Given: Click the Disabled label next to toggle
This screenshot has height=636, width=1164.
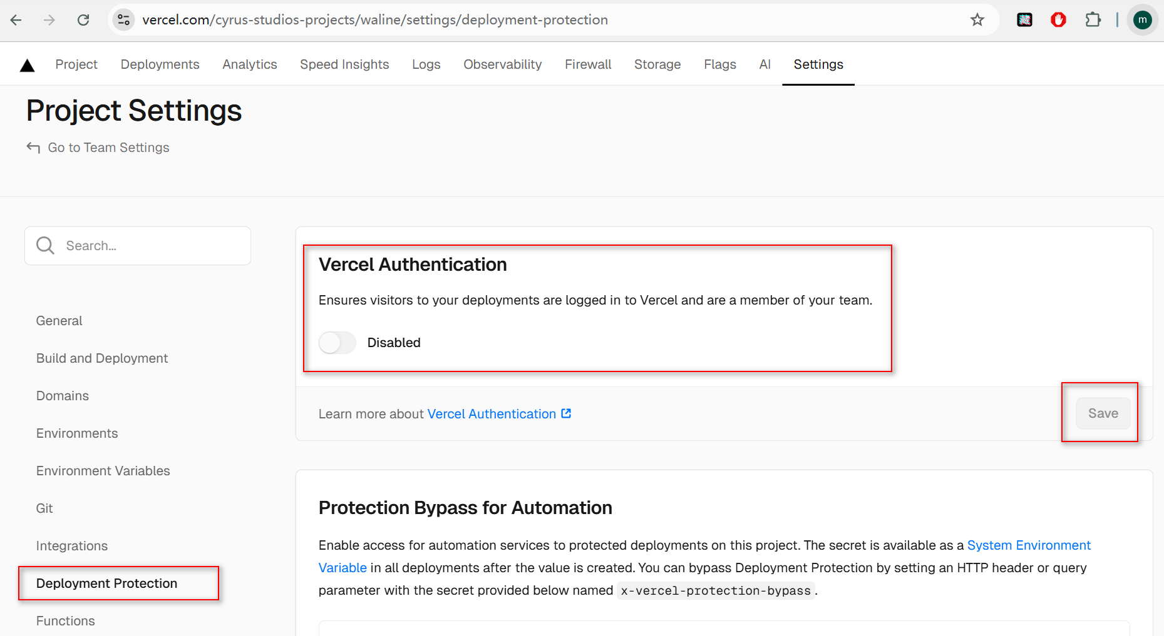Looking at the screenshot, I should (x=394, y=343).
